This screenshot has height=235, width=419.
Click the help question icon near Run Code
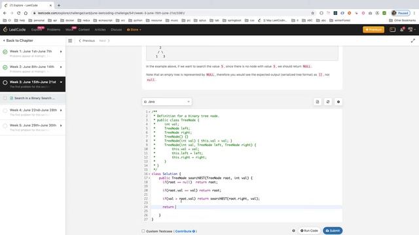tap(293, 230)
